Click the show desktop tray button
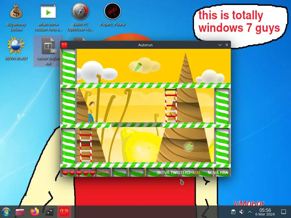This screenshot has height=218, width=291. tap(284, 212)
